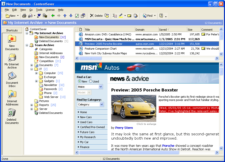
Task: Select the Used radio button
Action: click(x=90, y=81)
